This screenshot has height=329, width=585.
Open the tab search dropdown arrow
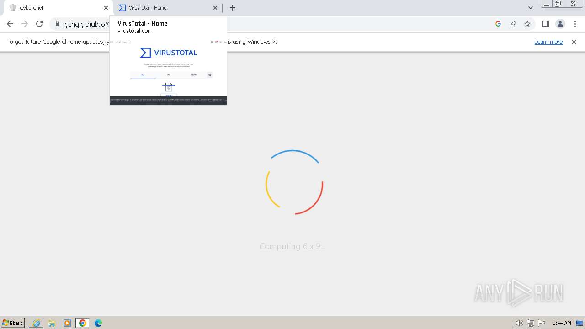click(x=531, y=8)
